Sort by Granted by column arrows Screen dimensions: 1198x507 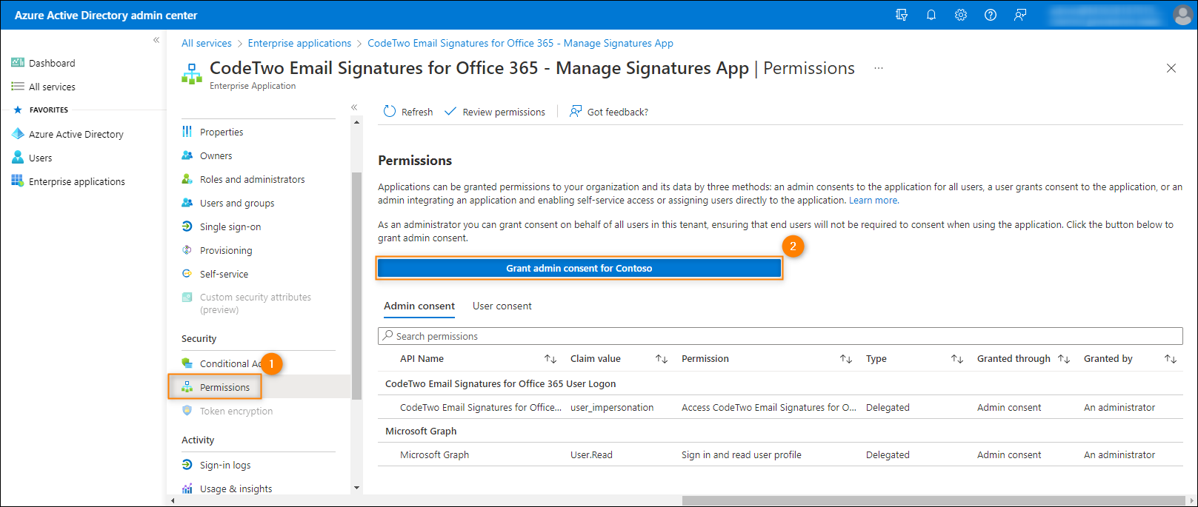point(1171,359)
